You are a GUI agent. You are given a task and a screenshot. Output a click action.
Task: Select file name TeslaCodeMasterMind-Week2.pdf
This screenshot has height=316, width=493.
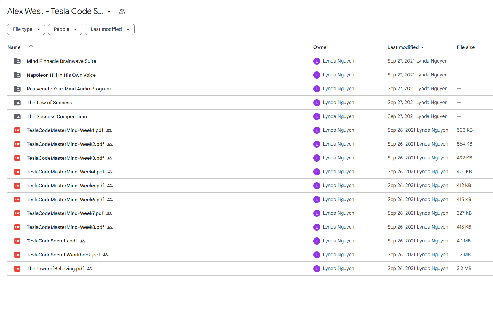point(66,144)
